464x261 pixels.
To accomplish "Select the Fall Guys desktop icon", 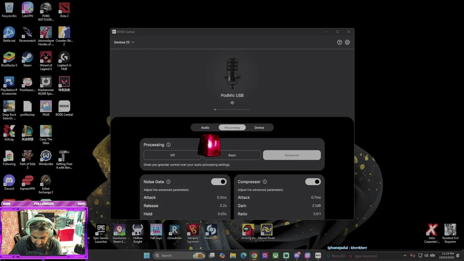I will 156,232.
